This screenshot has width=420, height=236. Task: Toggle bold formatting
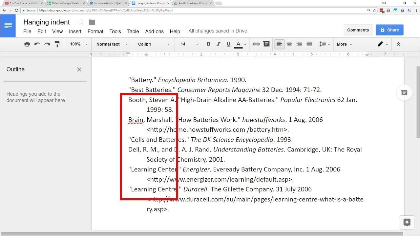(x=208, y=44)
